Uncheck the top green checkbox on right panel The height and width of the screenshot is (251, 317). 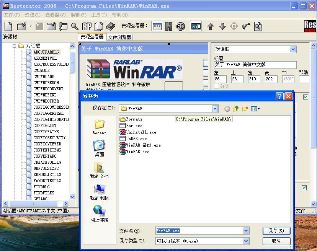[x=305, y=97]
